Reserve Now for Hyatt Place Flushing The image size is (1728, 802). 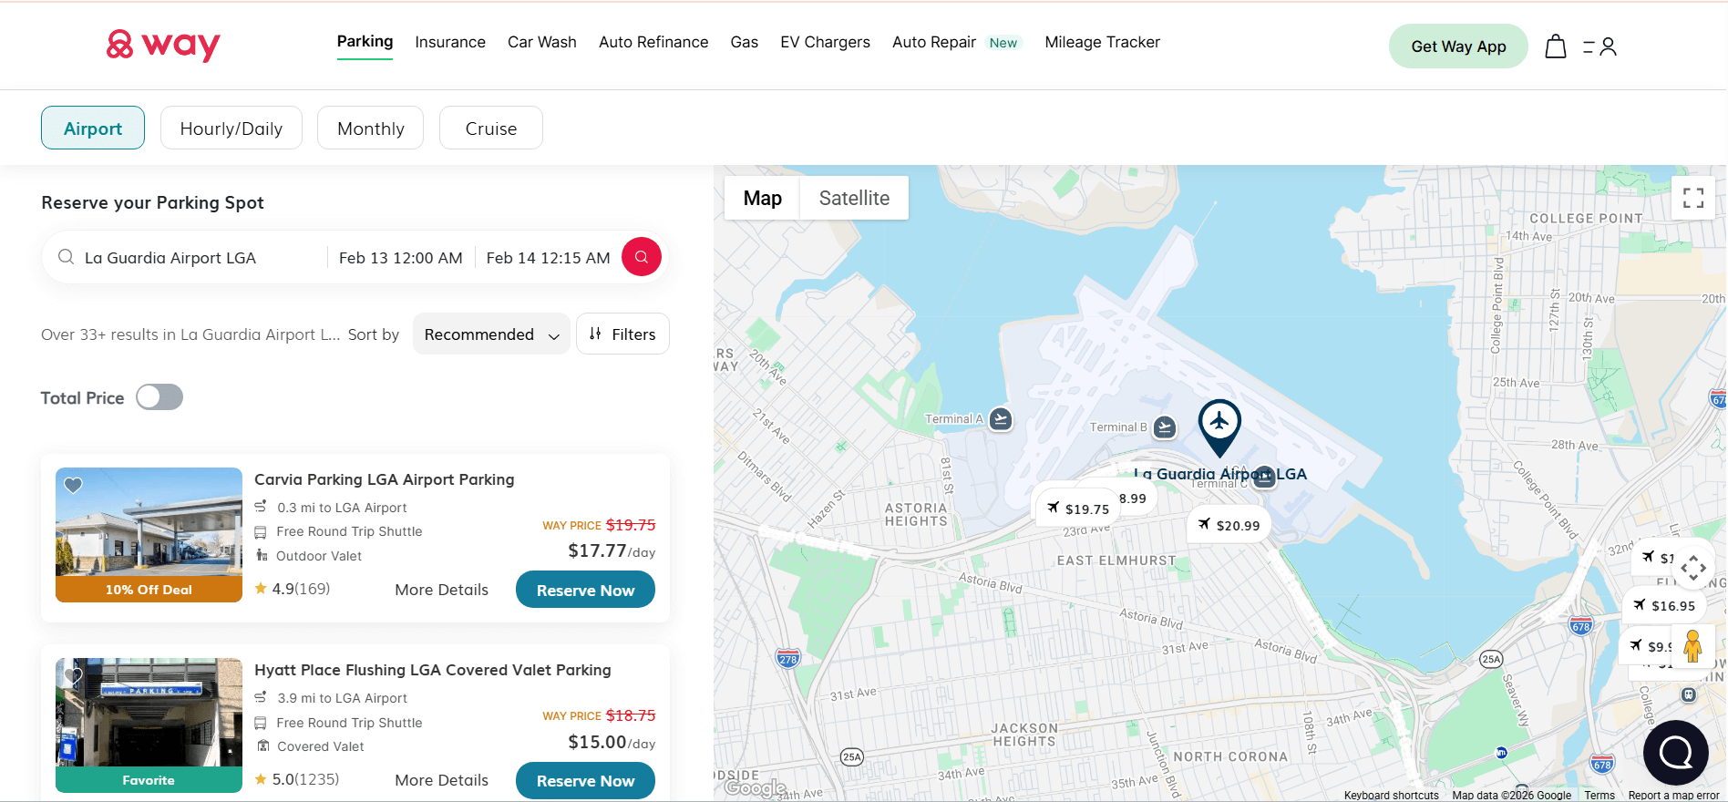coord(585,780)
